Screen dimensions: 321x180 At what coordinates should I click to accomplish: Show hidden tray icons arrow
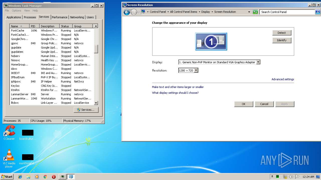point(272,177)
